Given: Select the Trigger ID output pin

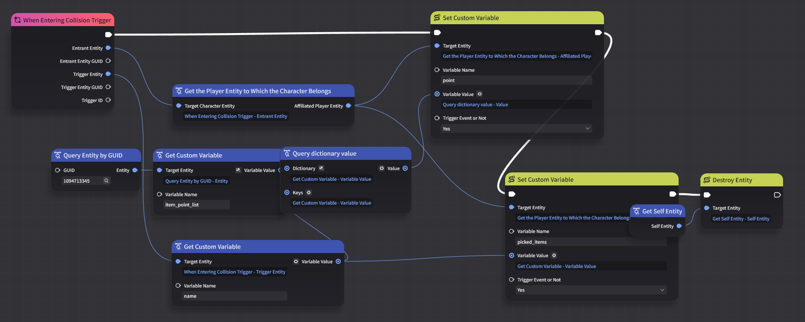Looking at the screenshot, I should pos(108,100).
